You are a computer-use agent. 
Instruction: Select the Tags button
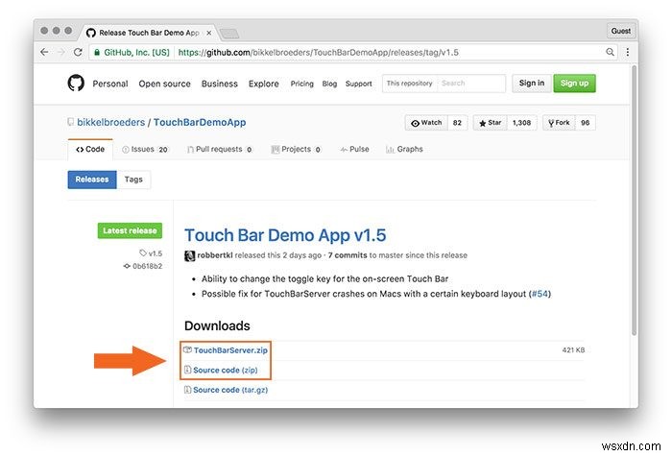[x=133, y=180]
